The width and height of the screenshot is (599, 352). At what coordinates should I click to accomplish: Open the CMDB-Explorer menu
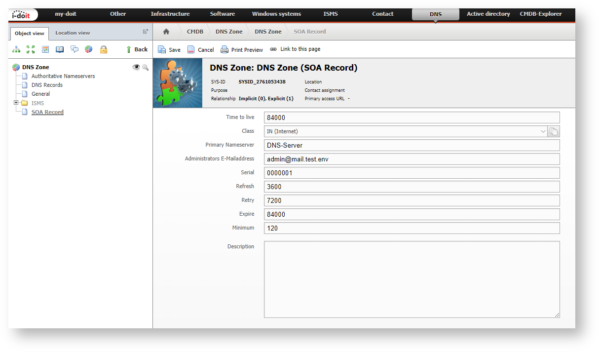click(x=541, y=14)
